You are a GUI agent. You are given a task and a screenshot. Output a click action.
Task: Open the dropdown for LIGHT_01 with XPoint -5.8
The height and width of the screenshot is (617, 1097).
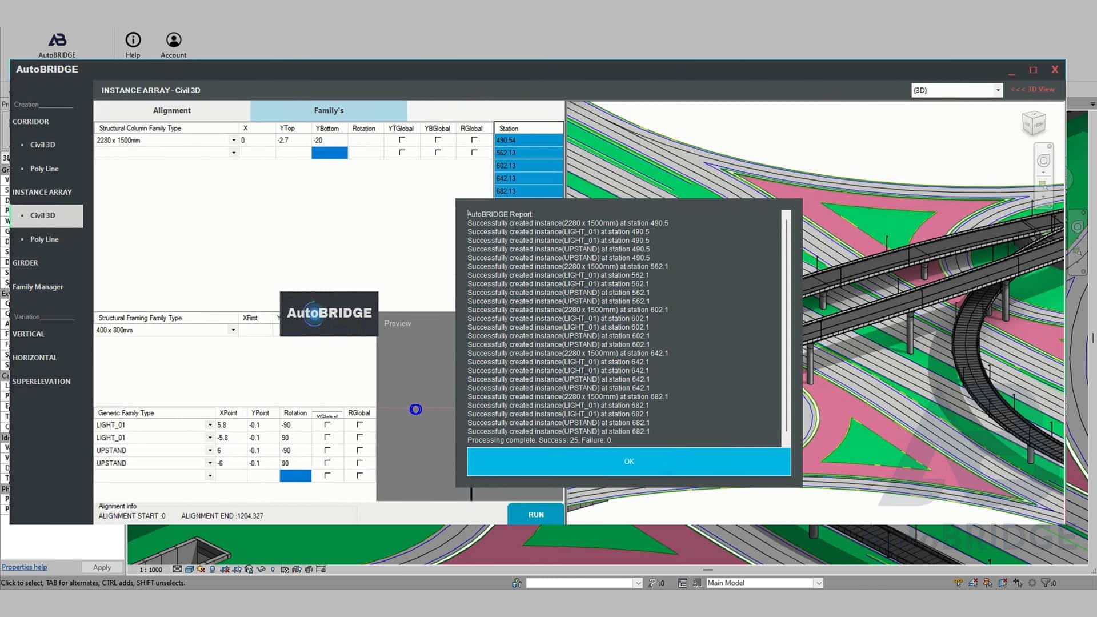pyautogui.click(x=210, y=438)
